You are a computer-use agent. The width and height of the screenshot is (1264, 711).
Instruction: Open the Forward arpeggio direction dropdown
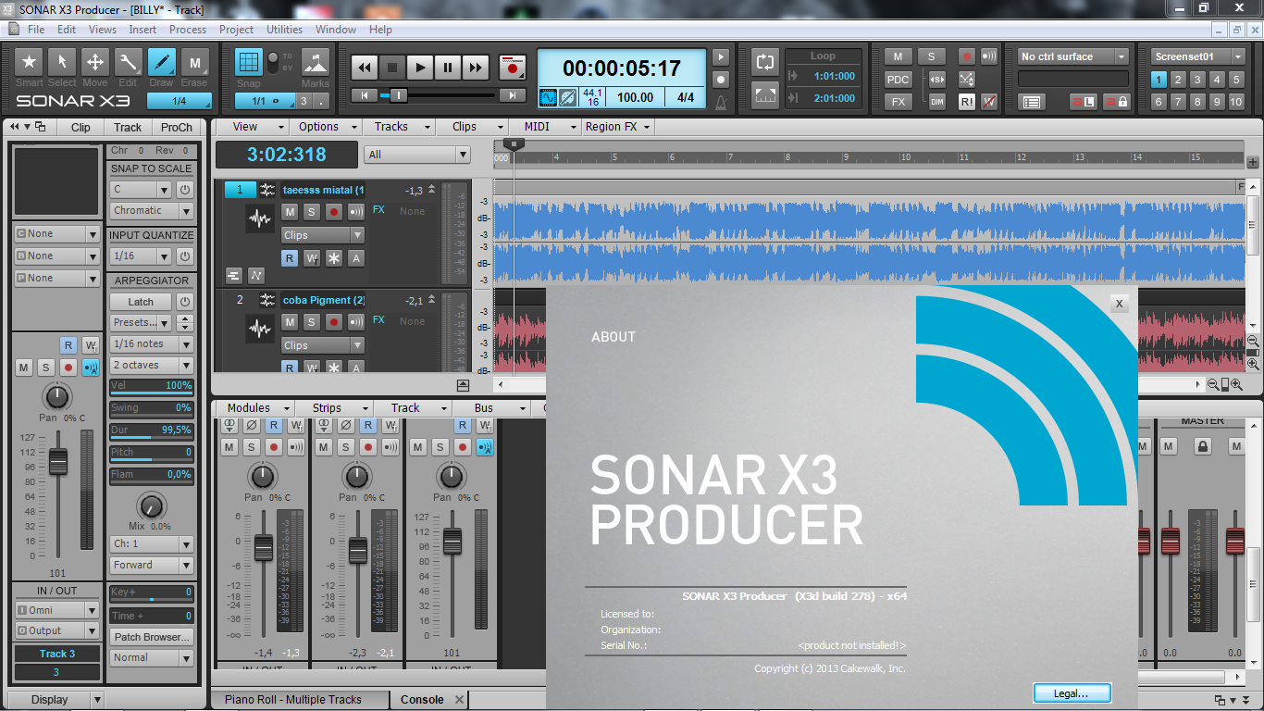(152, 566)
